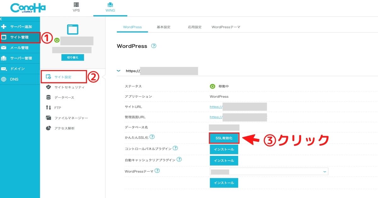Click the globe icon for DNS
378x198 pixels.
pos(4,79)
